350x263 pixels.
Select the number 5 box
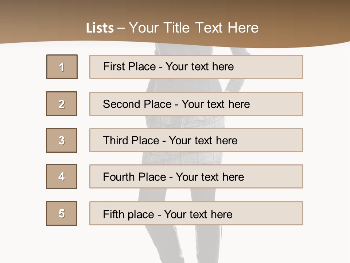coord(62,213)
